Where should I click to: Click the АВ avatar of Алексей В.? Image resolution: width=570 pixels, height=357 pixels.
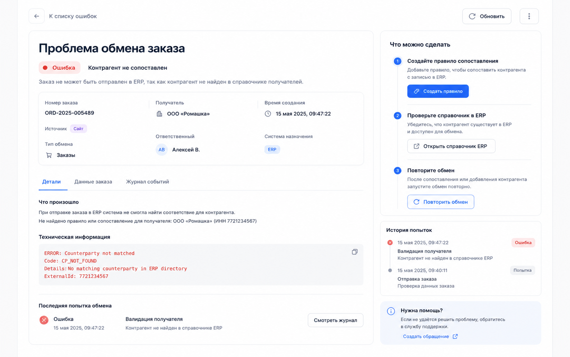coord(162,150)
